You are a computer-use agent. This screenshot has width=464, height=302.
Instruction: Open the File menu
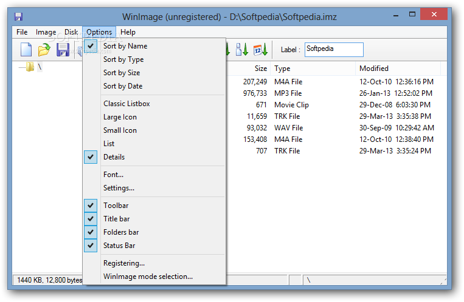22,32
